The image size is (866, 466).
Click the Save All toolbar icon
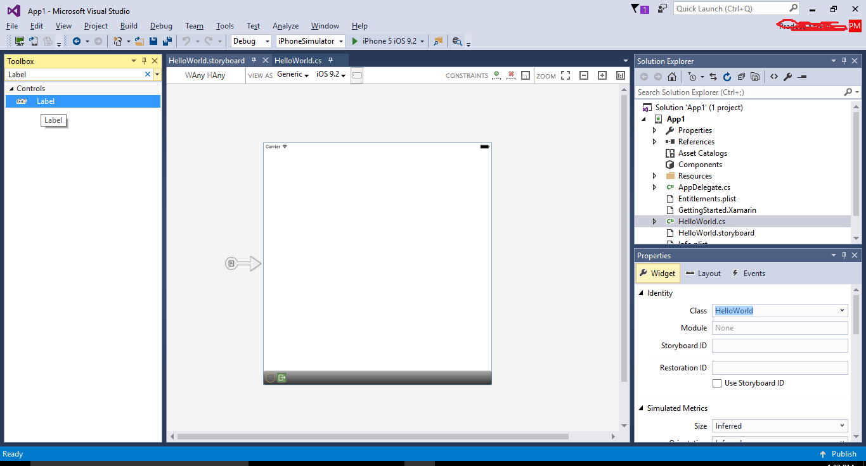167,41
